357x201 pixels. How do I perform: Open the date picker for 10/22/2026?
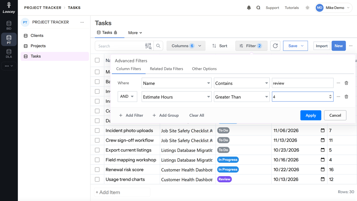coord(322,169)
